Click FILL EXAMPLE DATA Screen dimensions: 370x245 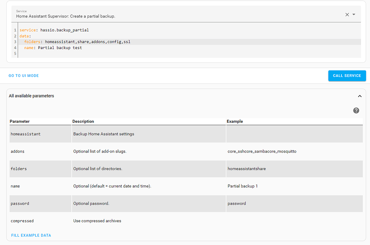(31, 235)
